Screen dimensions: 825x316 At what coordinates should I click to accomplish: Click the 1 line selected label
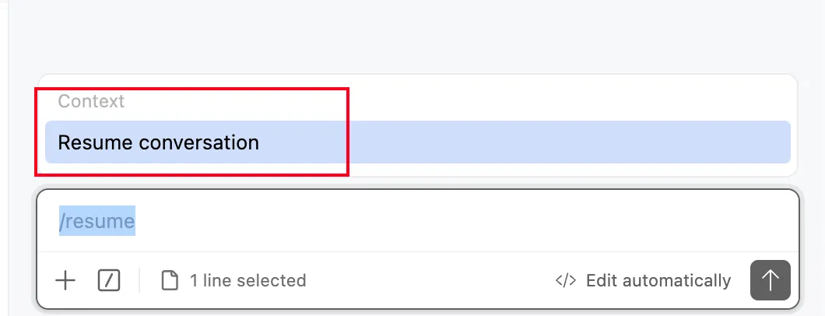[x=247, y=280]
